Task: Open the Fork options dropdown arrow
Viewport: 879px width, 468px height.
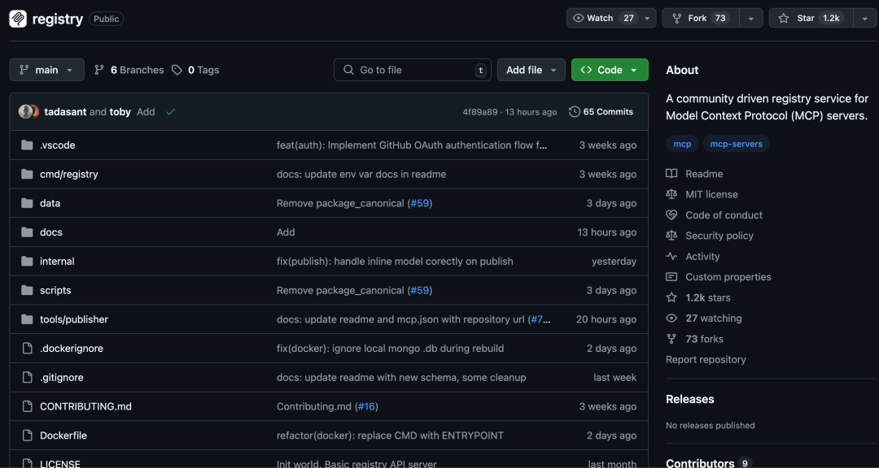Action: click(751, 19)
